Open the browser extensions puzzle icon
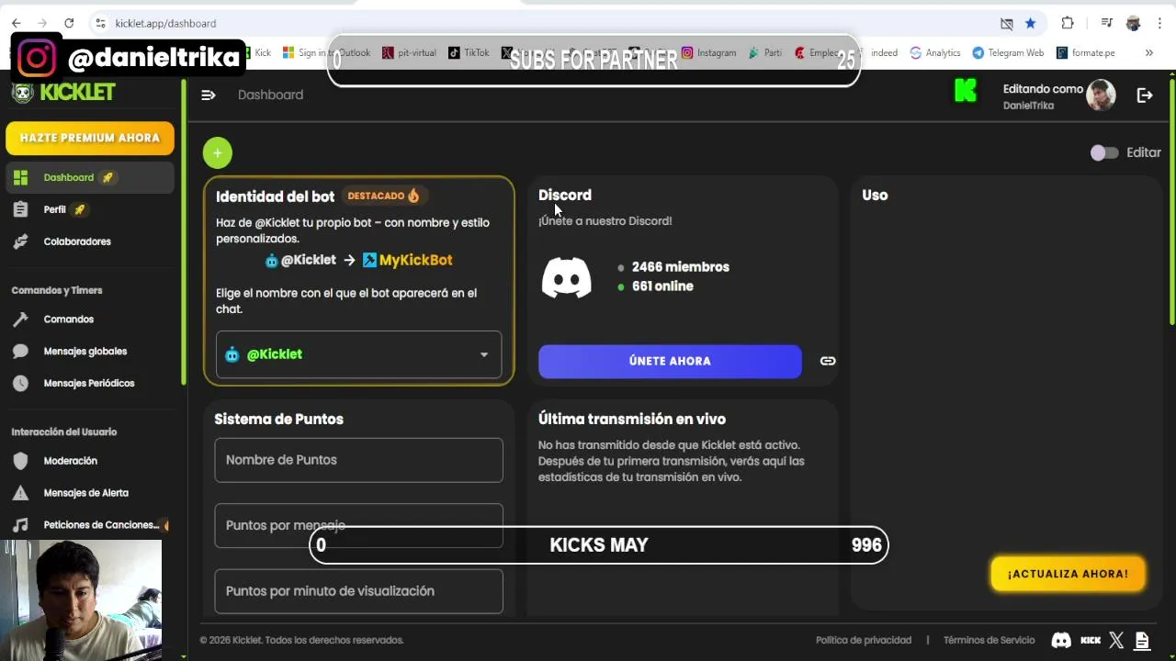1176x661 pixels. click(x=1067, y=23)
